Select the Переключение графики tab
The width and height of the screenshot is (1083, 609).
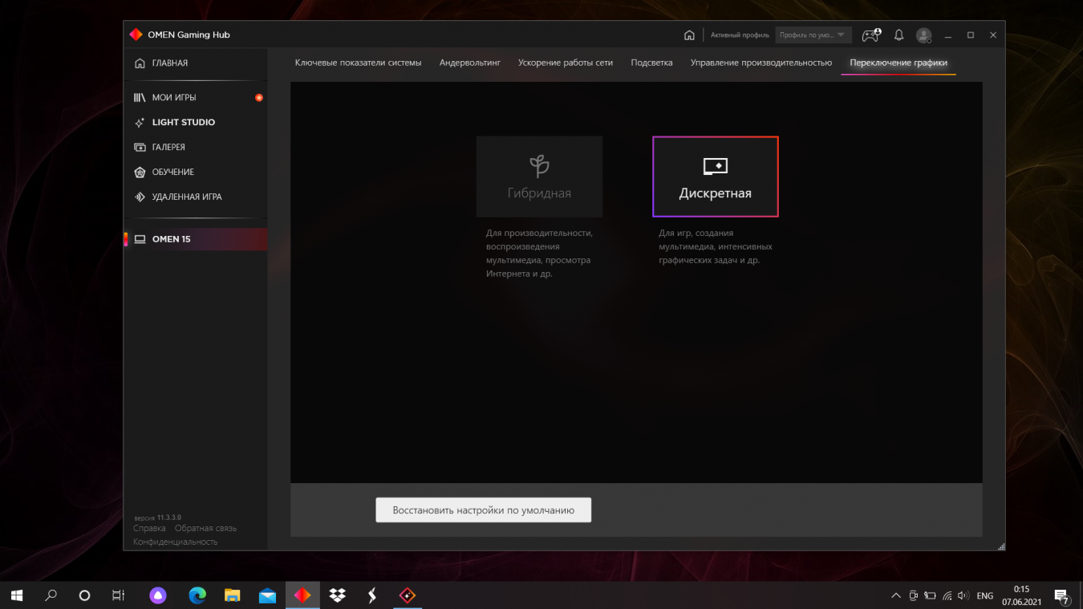click(898, 63)
